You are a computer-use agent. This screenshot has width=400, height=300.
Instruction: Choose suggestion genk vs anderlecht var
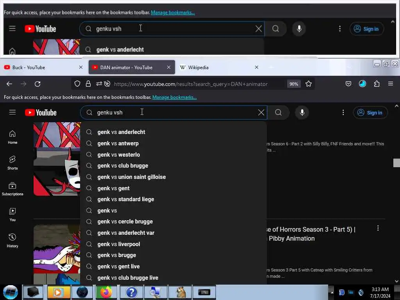point(173,233)
